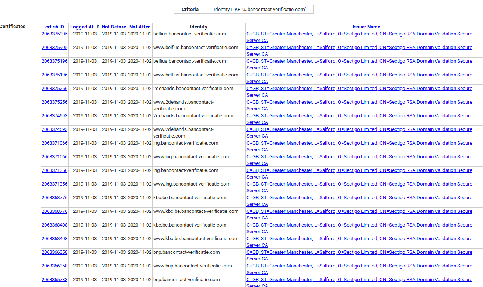
Task: Open certificate 2068375196 in the www.belfius row
Action: click(x=55, y=75)
